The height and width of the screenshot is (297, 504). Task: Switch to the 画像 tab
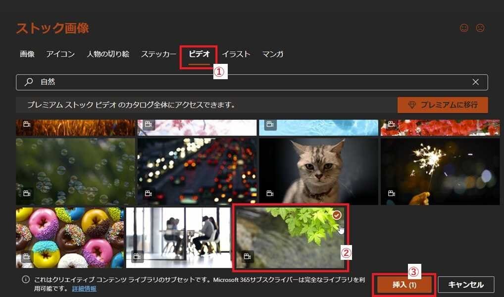(27, 54)
